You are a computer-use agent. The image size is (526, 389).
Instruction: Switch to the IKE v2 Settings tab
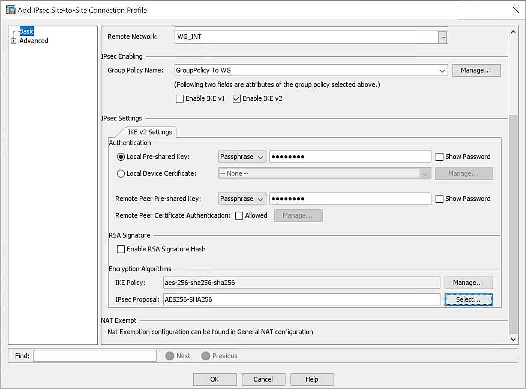coord(150,132)
